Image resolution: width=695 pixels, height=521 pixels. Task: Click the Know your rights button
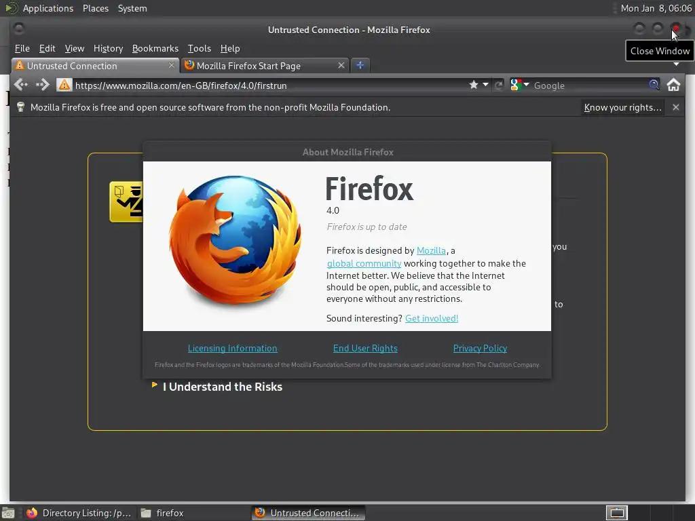coord(622,107)
